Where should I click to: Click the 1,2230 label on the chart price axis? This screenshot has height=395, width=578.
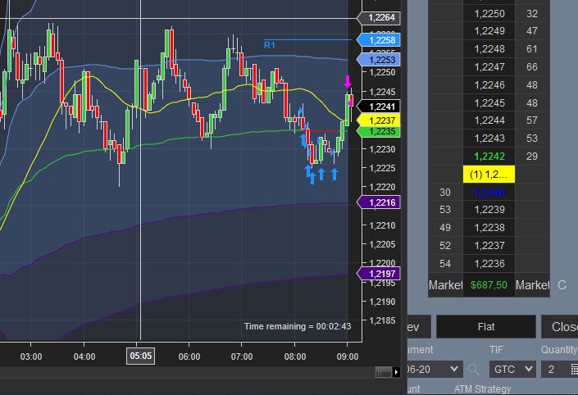tap(382, 149)
